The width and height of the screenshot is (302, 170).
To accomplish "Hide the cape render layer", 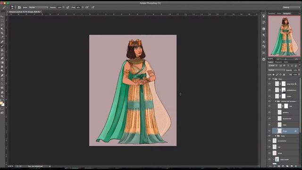I will point(269,160).
